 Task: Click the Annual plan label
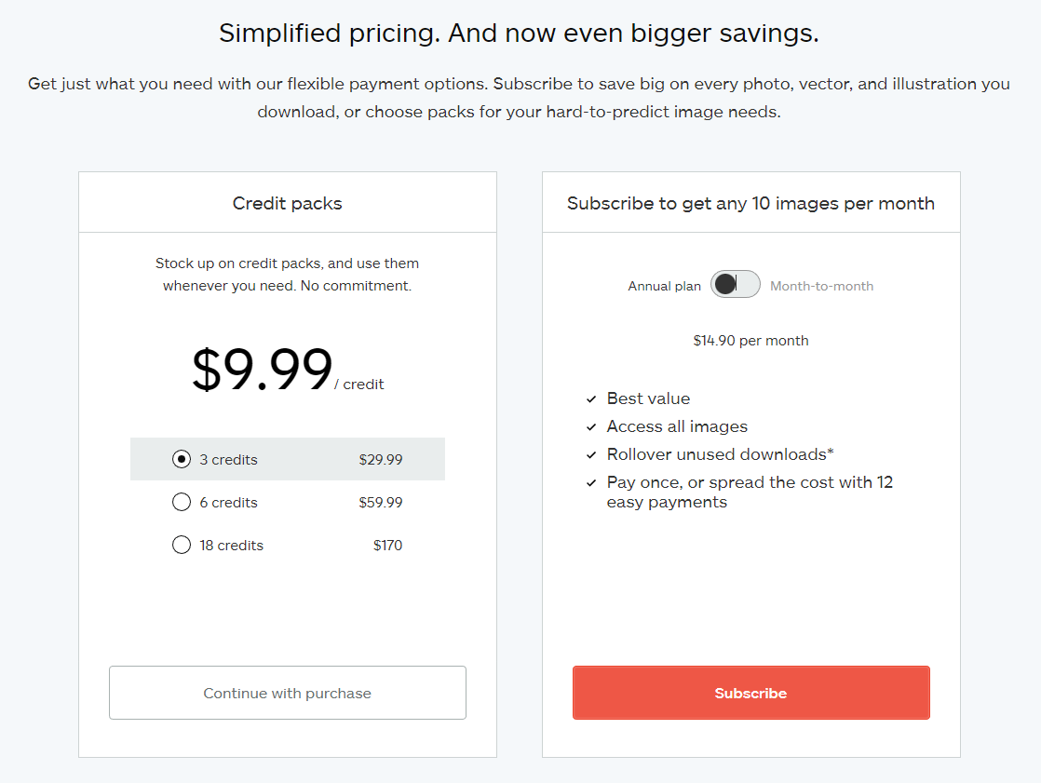pos(664,286)
